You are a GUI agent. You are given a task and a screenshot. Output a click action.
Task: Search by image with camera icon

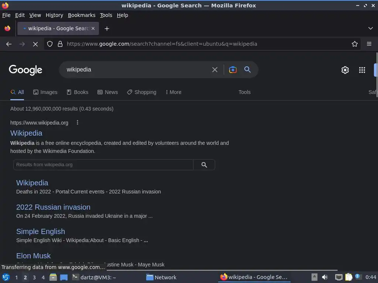(x=233, y=70)
